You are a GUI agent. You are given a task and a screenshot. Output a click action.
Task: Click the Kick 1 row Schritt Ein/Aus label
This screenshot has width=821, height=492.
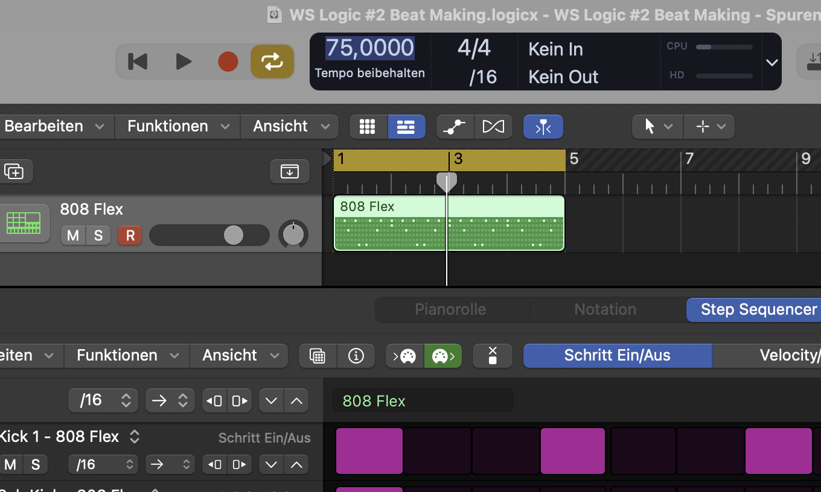tap(264, 438)
